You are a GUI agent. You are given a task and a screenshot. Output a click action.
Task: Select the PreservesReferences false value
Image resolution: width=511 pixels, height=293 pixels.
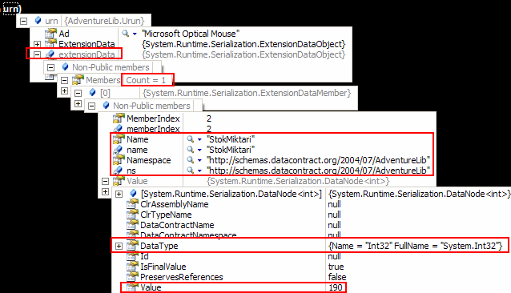337,277
